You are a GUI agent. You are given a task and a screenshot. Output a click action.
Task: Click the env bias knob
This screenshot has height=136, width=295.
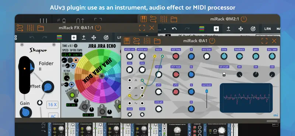click(x=206, y=56)
